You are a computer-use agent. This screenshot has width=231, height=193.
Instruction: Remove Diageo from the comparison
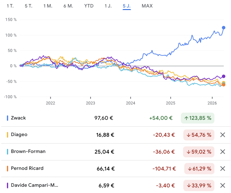pyautogui.click(x=223, y=135)
